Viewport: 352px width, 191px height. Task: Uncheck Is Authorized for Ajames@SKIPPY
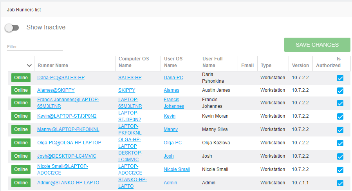point(340,91)
